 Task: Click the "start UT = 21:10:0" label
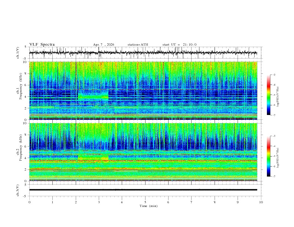pos(179,45)
